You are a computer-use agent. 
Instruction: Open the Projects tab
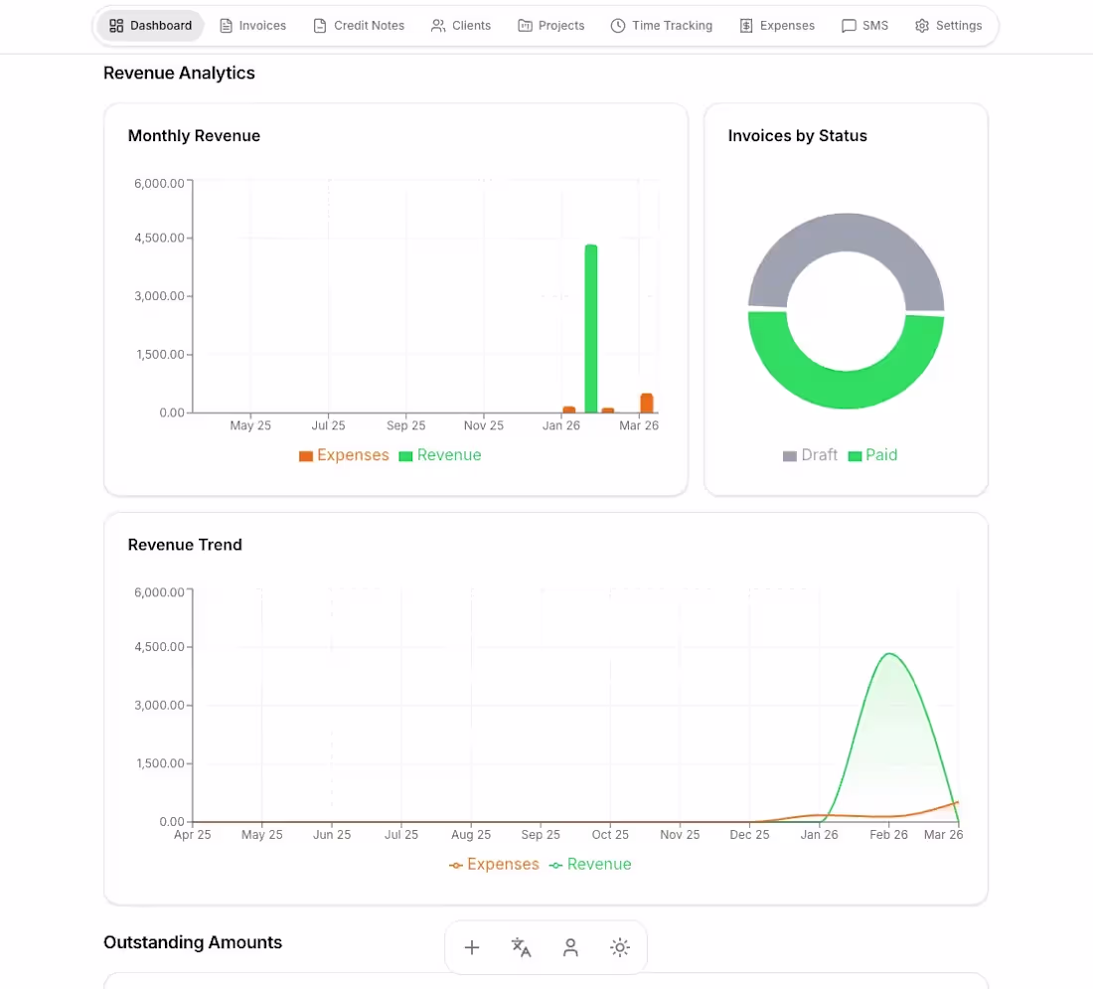point(551,26)
